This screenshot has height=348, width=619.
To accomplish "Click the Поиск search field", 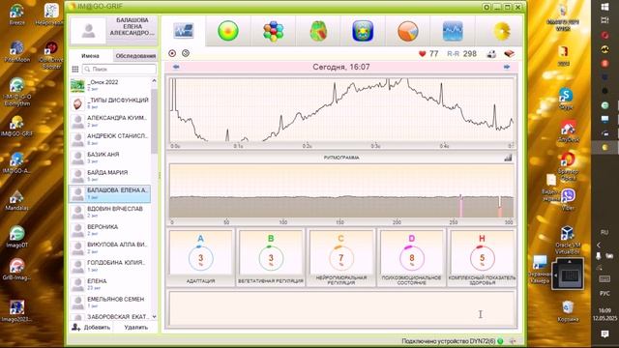I will click(119, 69).
